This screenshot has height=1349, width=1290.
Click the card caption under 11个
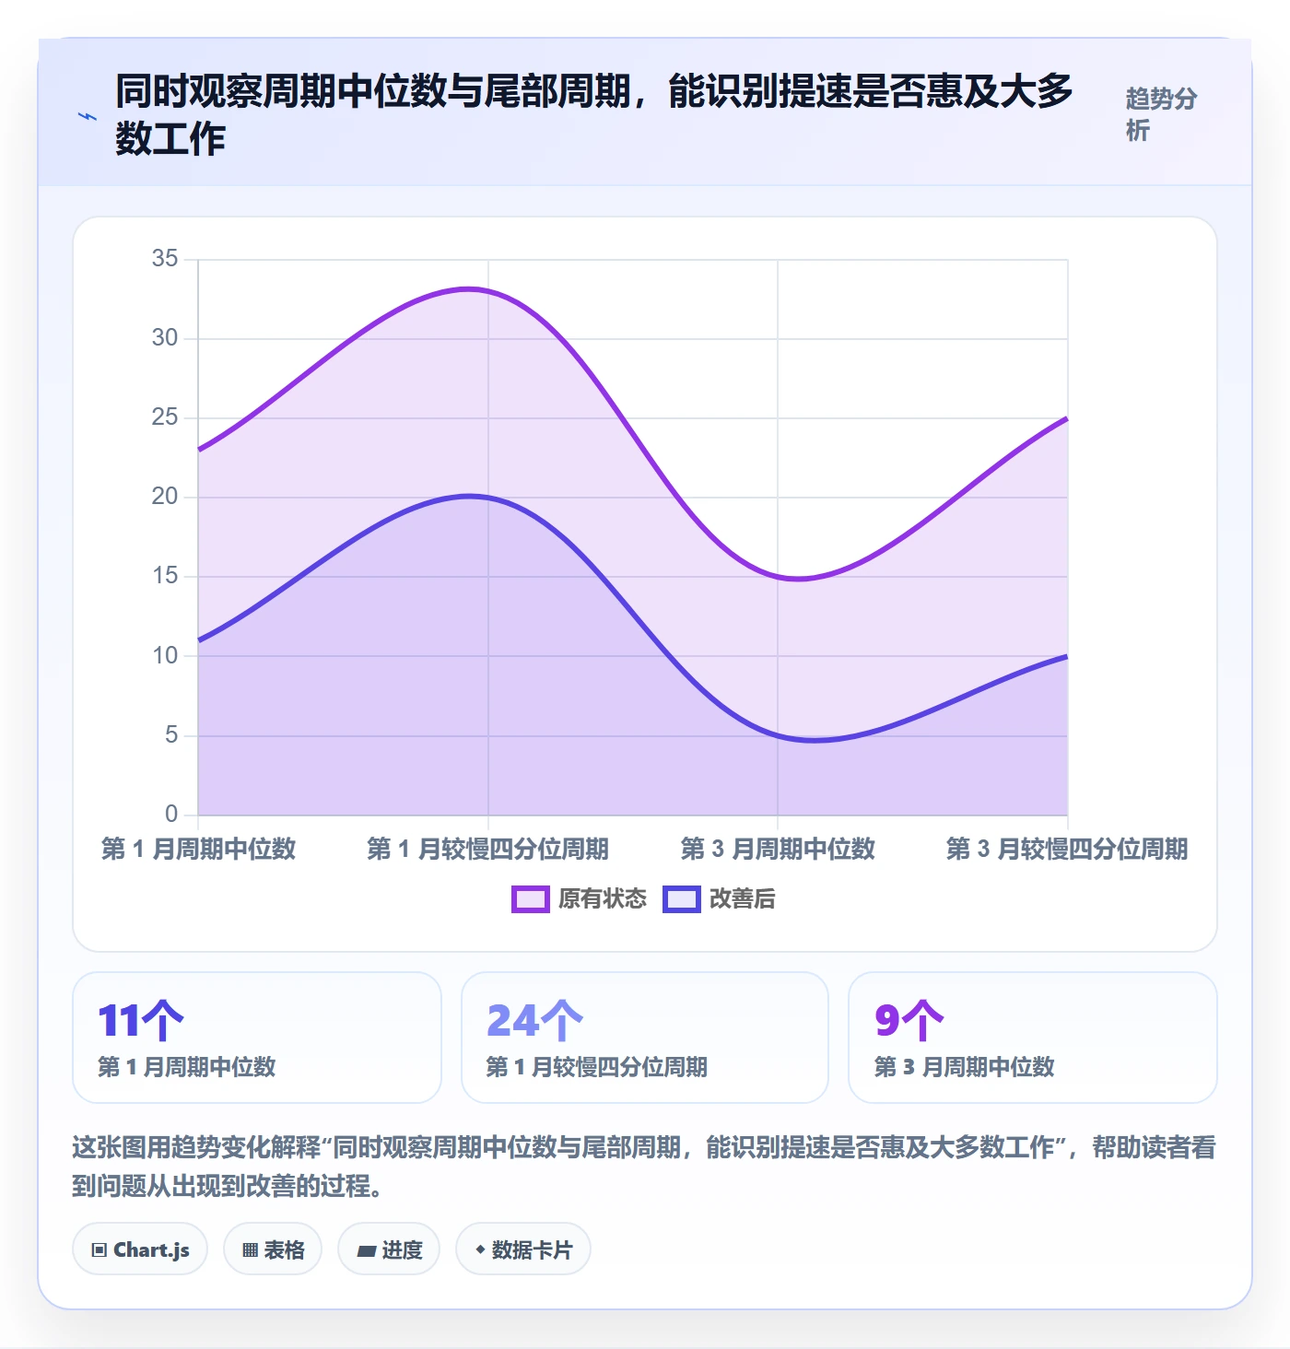click(187, 1067)
